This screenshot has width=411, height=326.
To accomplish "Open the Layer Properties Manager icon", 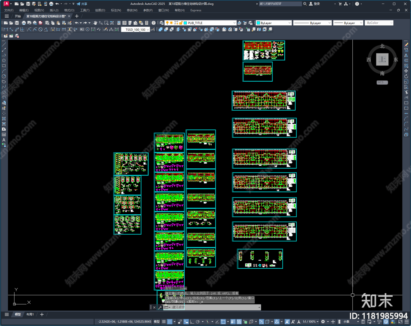I will 161,23.
